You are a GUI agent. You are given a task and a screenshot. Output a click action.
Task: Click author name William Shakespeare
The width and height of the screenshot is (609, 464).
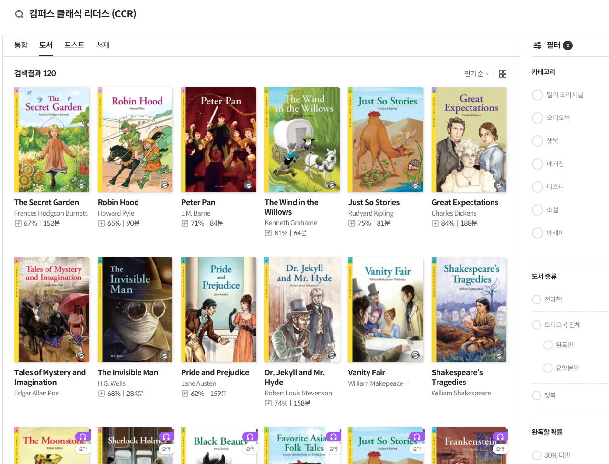[x=461, y=393]
